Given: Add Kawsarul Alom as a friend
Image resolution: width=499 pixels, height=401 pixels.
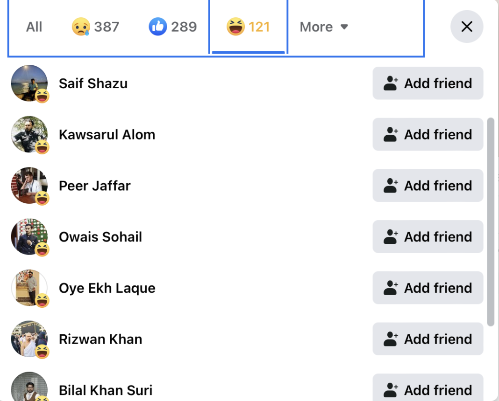Looking at the screenshot, I should (428, 135).
